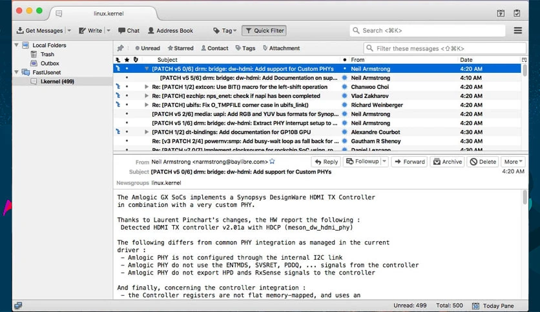Toggle the Quick Filter toolbar button

264,30
